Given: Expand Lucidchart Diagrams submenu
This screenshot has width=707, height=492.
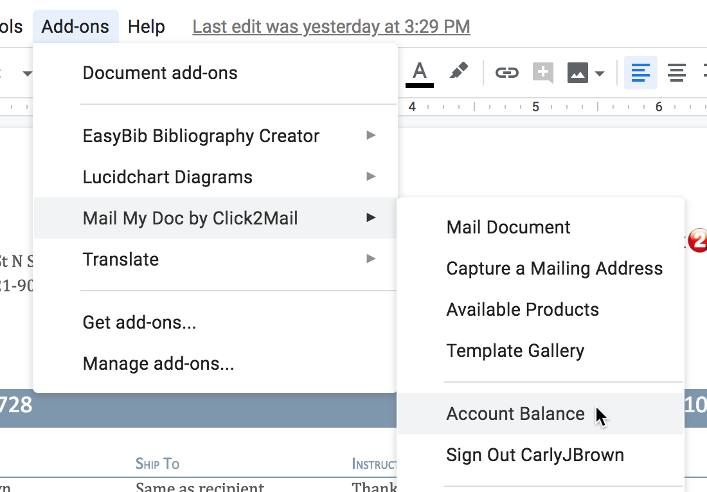Looking at the screenshot, I should (x=215, y=177).
